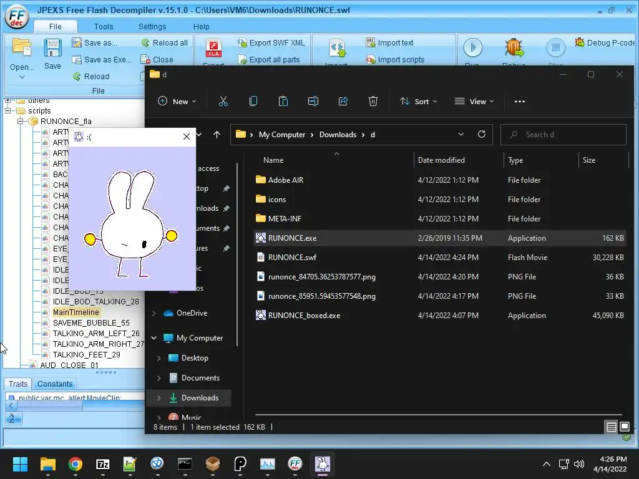Viewport: 639px width, 479px height.
Task: Open the View dropdown in Explorer
Action: pos(474,102)
